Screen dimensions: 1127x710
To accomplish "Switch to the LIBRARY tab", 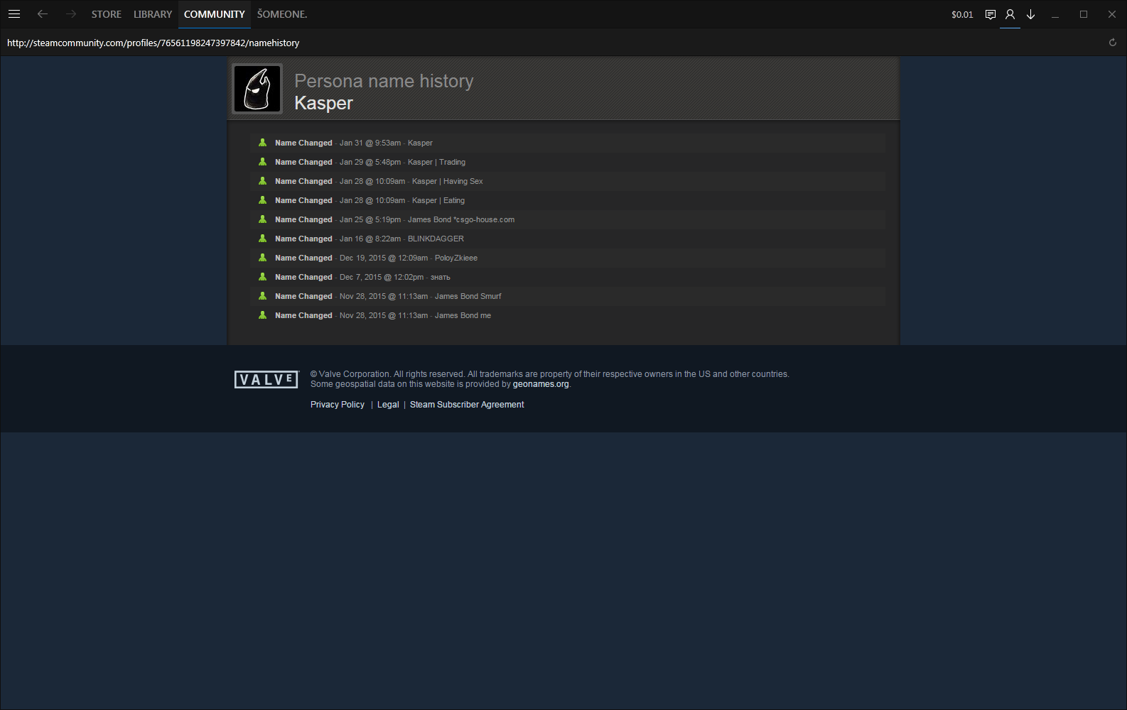I will (153, 14).
